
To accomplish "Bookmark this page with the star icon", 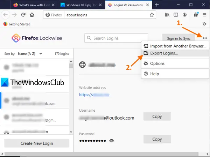I will [152, 15].
